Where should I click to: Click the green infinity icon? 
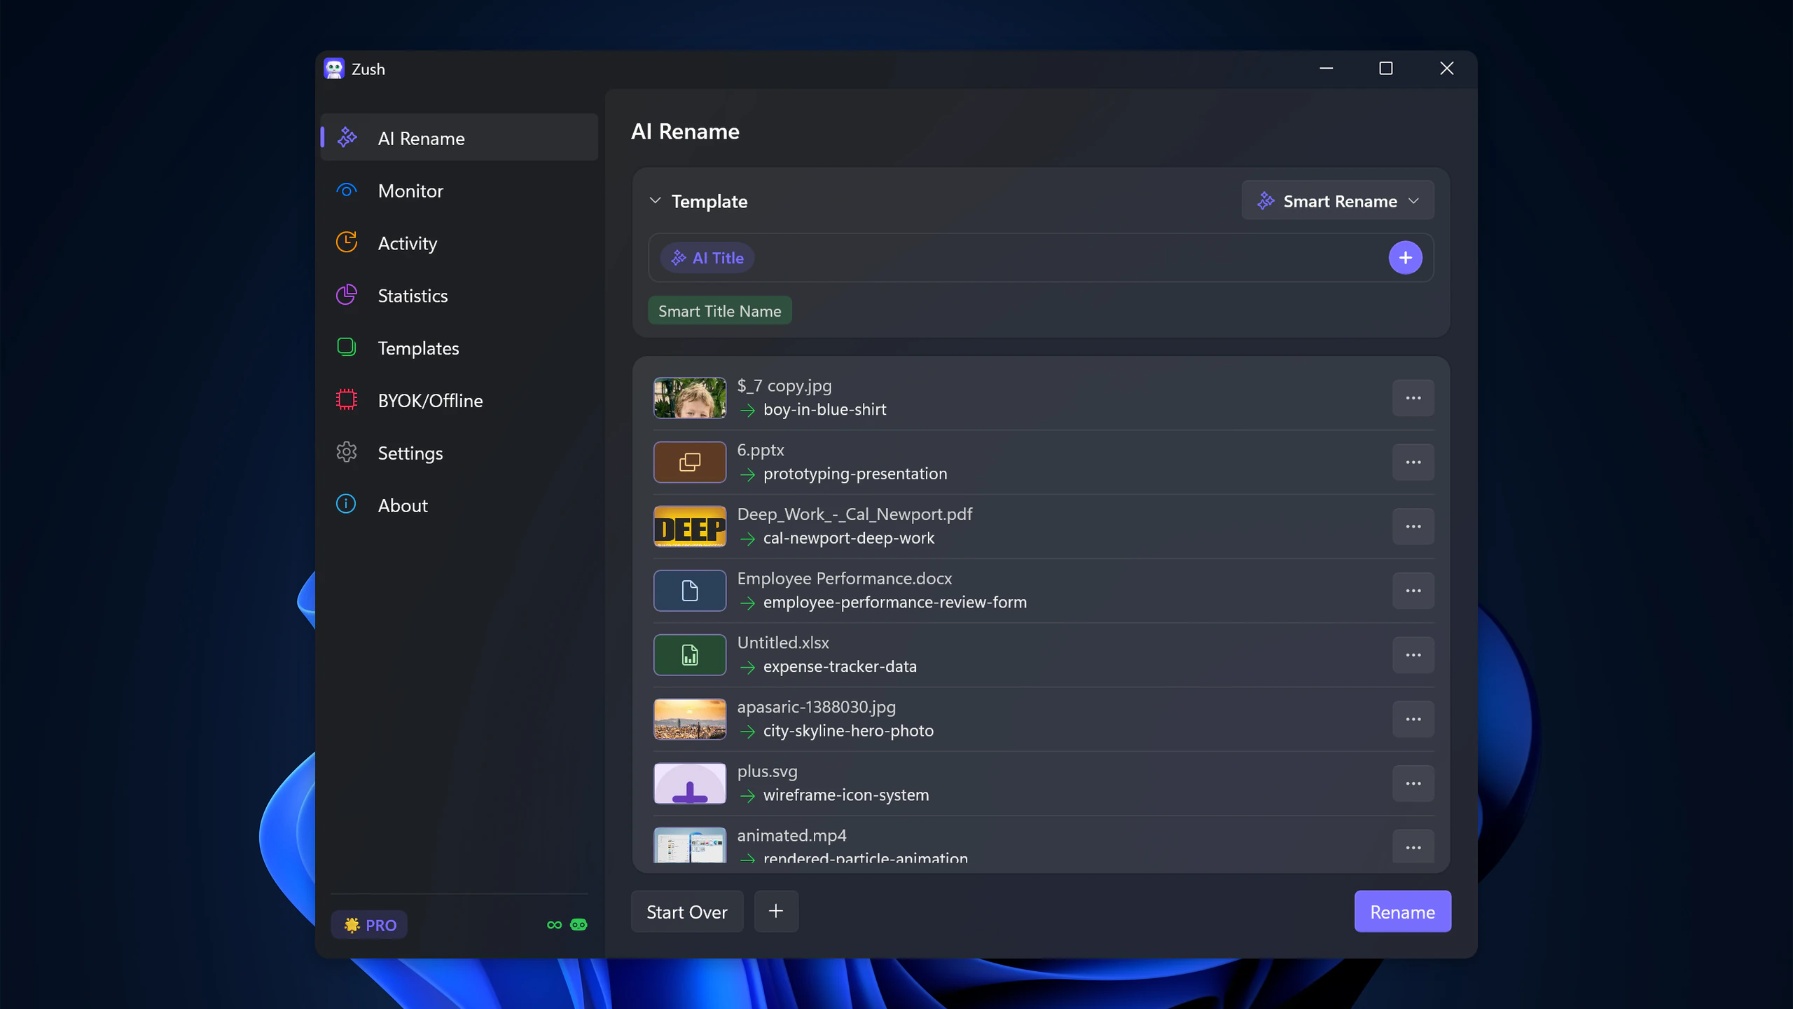(x=554, y=925)
